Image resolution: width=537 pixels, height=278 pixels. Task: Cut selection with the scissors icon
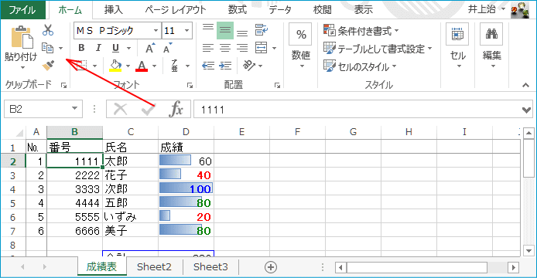(48, 30)
